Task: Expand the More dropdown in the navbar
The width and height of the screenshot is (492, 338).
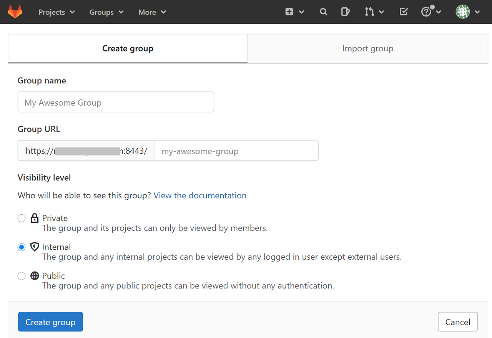Action: coord(151,12)
